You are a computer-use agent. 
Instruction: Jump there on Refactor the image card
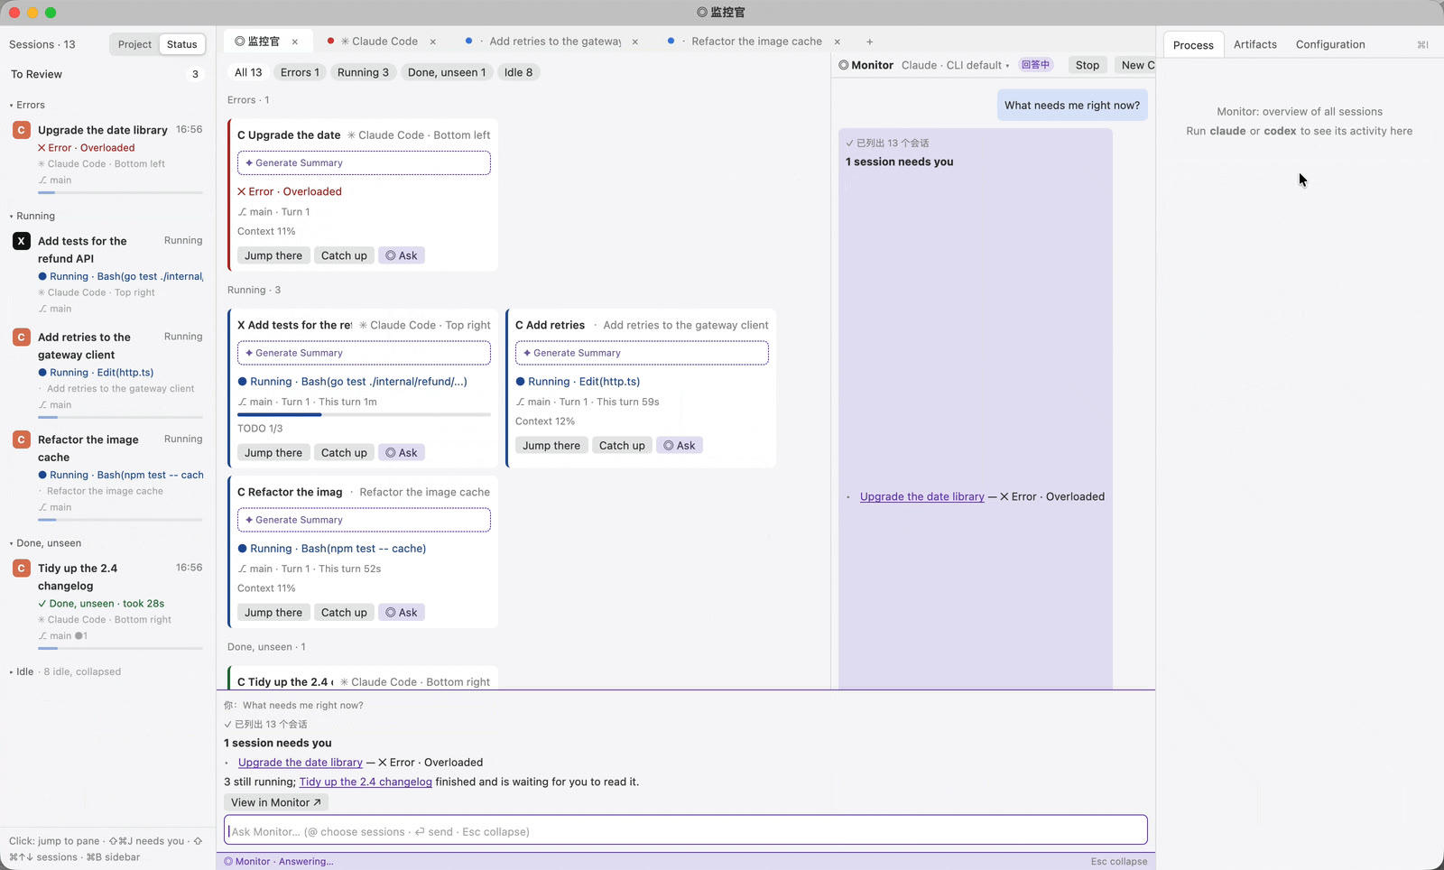[273, 613]
